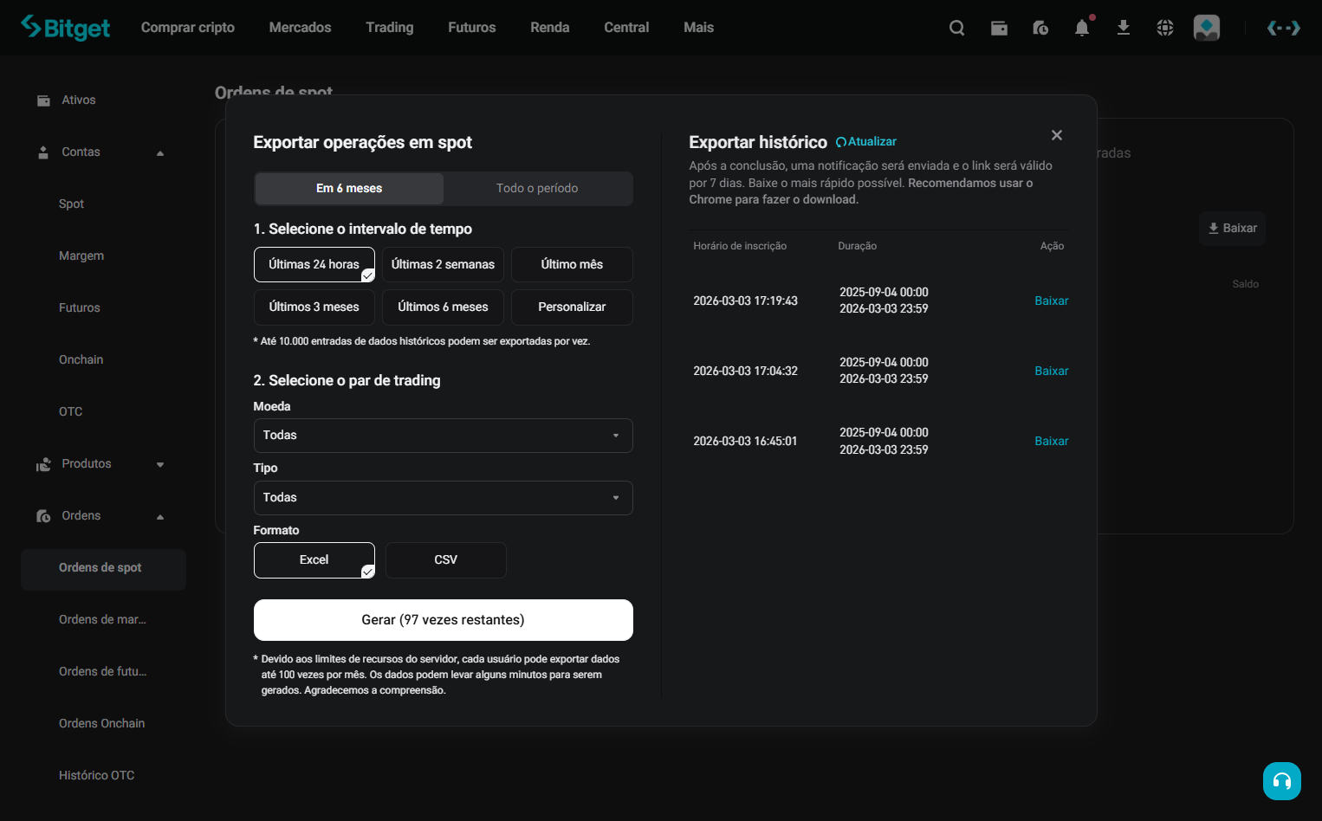This screenshot has height=821, width=1322.
Task: Open the support headset chat button
Action: [1282, 781]
